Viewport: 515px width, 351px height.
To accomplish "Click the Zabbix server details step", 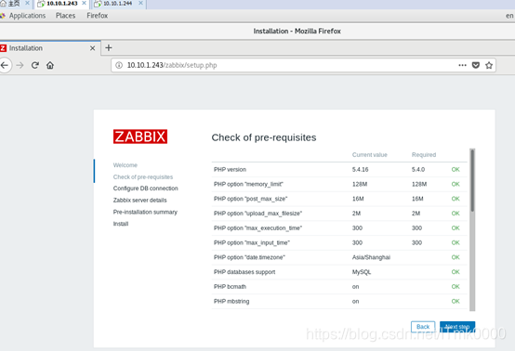I will (x=140, y=200).
